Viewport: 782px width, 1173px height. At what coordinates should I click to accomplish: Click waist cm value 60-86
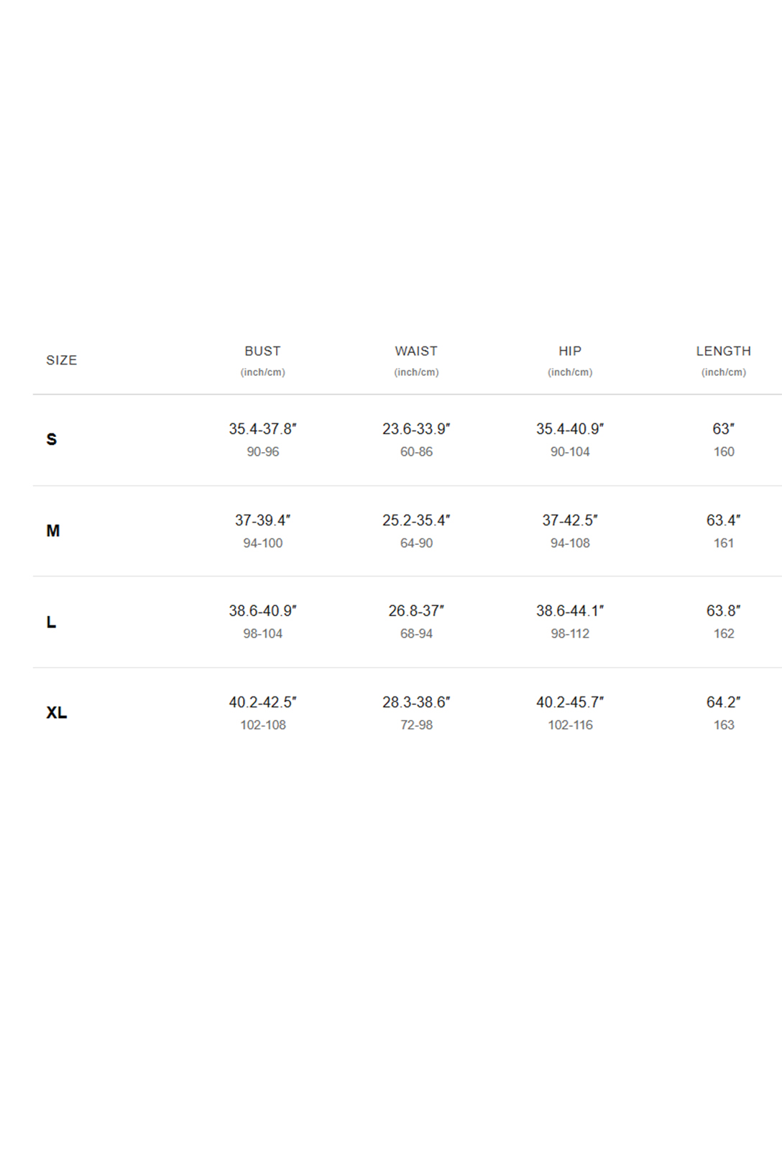coord(416,452)
